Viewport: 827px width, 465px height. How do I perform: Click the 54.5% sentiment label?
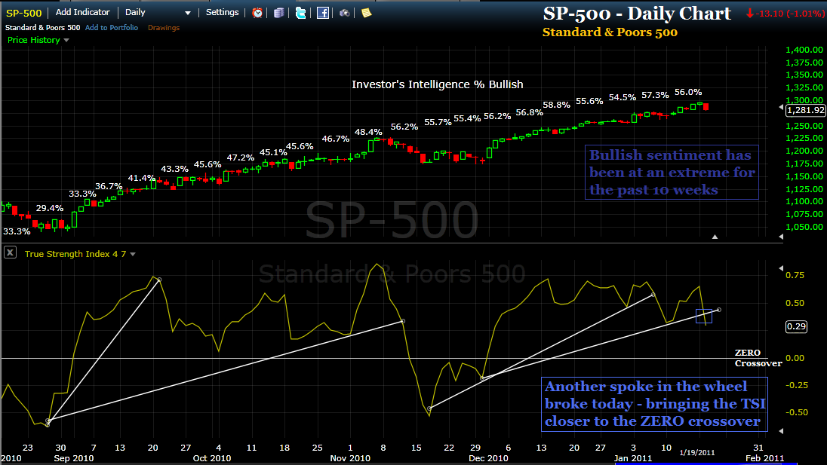623,97
